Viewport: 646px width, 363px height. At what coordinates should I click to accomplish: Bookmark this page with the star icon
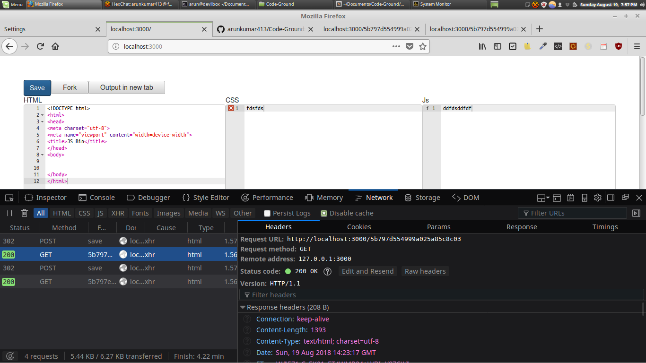(423, 46)
